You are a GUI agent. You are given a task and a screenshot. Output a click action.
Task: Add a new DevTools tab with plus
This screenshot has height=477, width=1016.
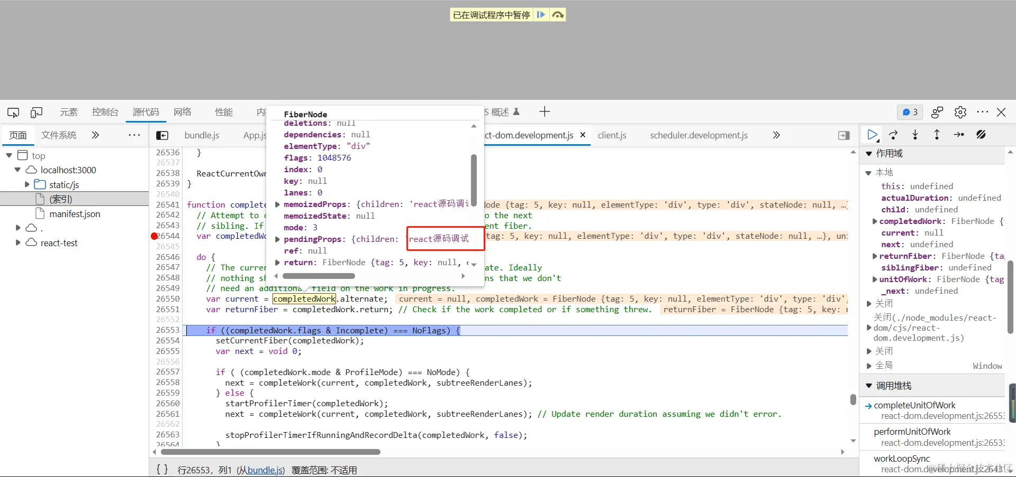pos(545,111)
